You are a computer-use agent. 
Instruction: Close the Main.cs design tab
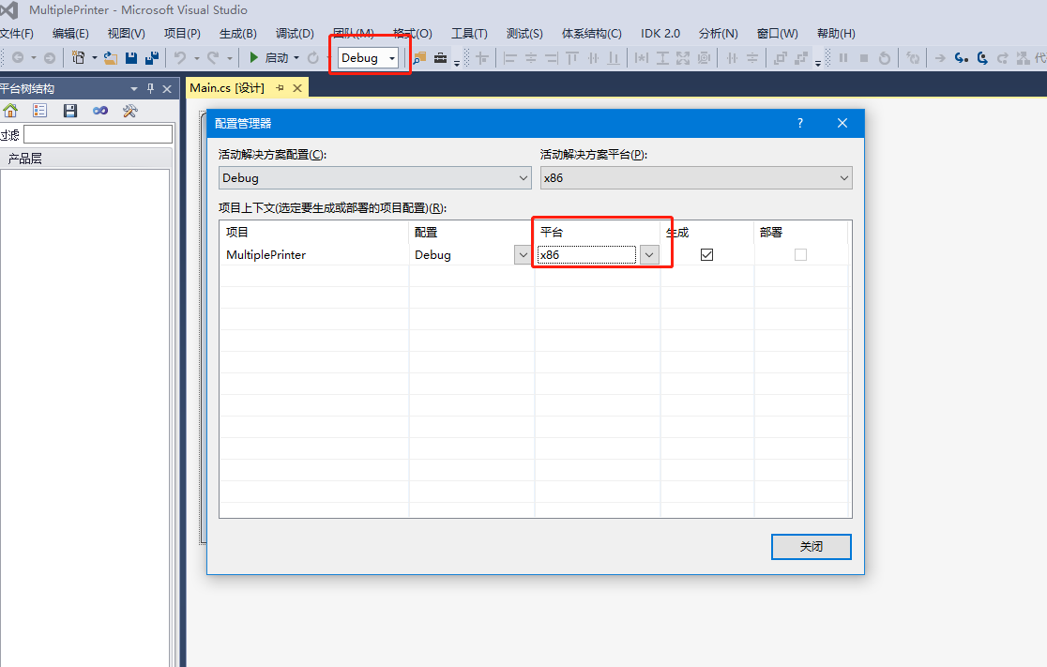pyautogui.click(x=297, y=88)
